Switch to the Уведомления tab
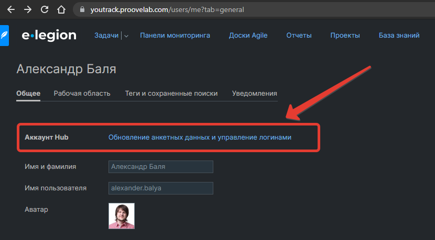Image resolution: width=435 pixels, height=240 pixels. [x=254, y=94]
